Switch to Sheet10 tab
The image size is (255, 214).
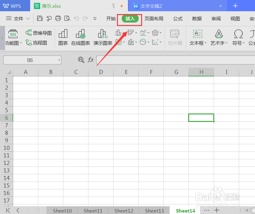[62, 211]
